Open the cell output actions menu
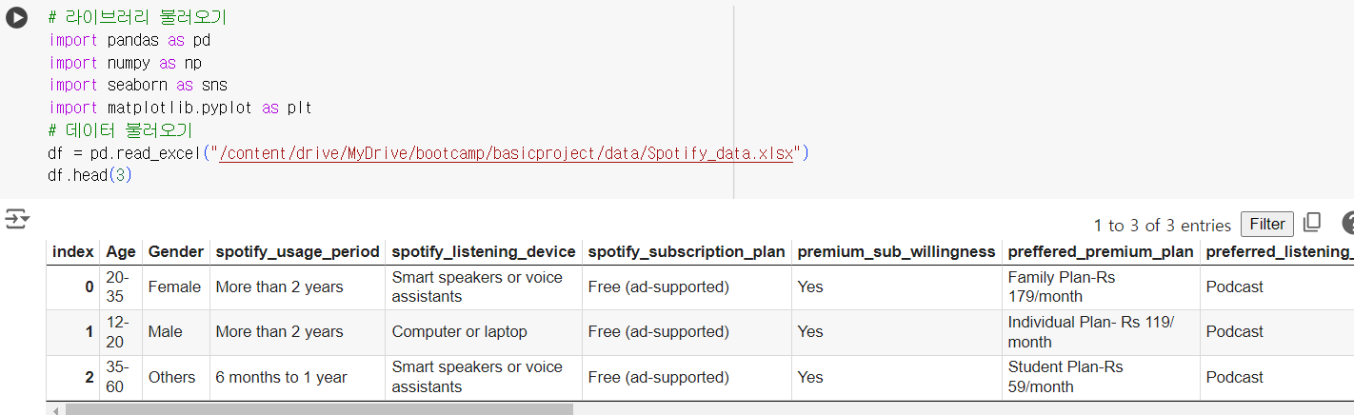This screenshot has width=1354, height=415. tap(16, 220)
